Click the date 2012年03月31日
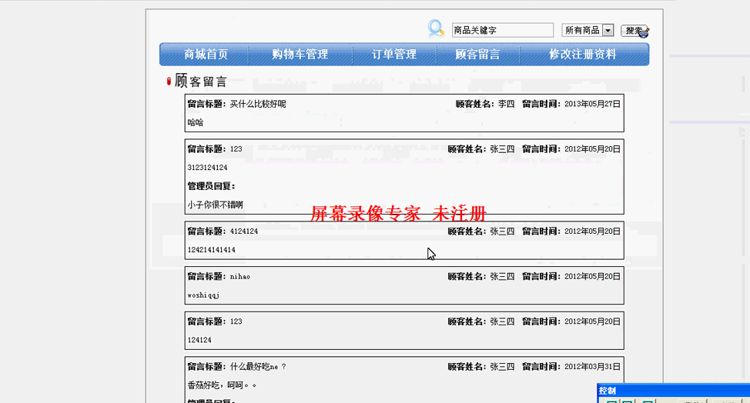 click(592, 367)
